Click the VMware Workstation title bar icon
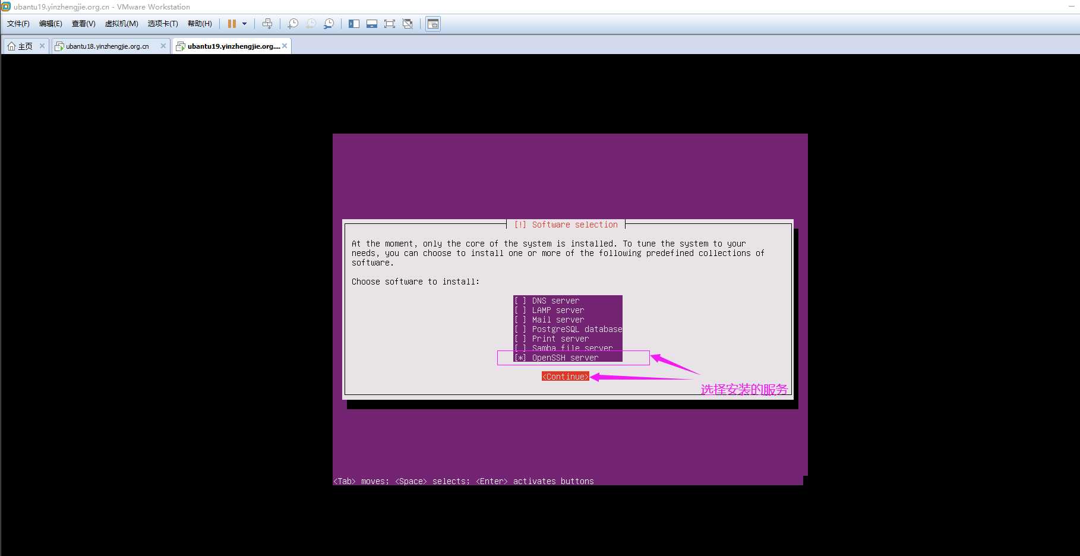The width and height of the screenshot is (1080, 556). 6,7
